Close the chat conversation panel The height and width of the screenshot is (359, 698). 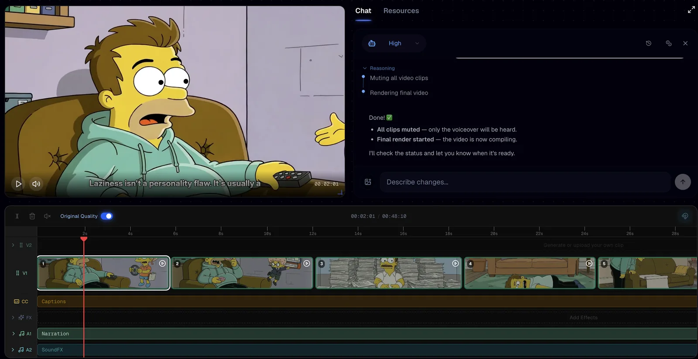click(685, 43)
